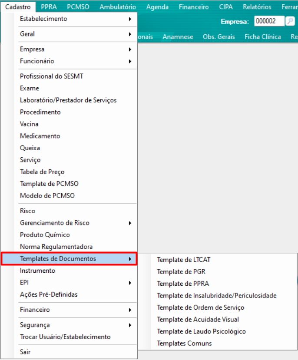Screen dimensions: 298x360
Task: Open the PPRA menu
Action: click(x=49, y=7)
